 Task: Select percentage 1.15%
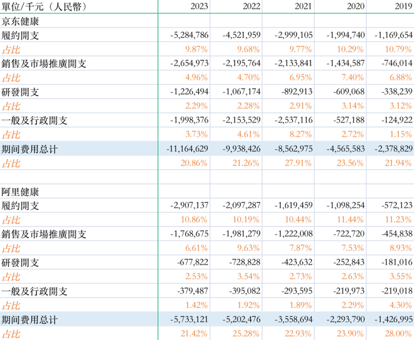[400, 134]
